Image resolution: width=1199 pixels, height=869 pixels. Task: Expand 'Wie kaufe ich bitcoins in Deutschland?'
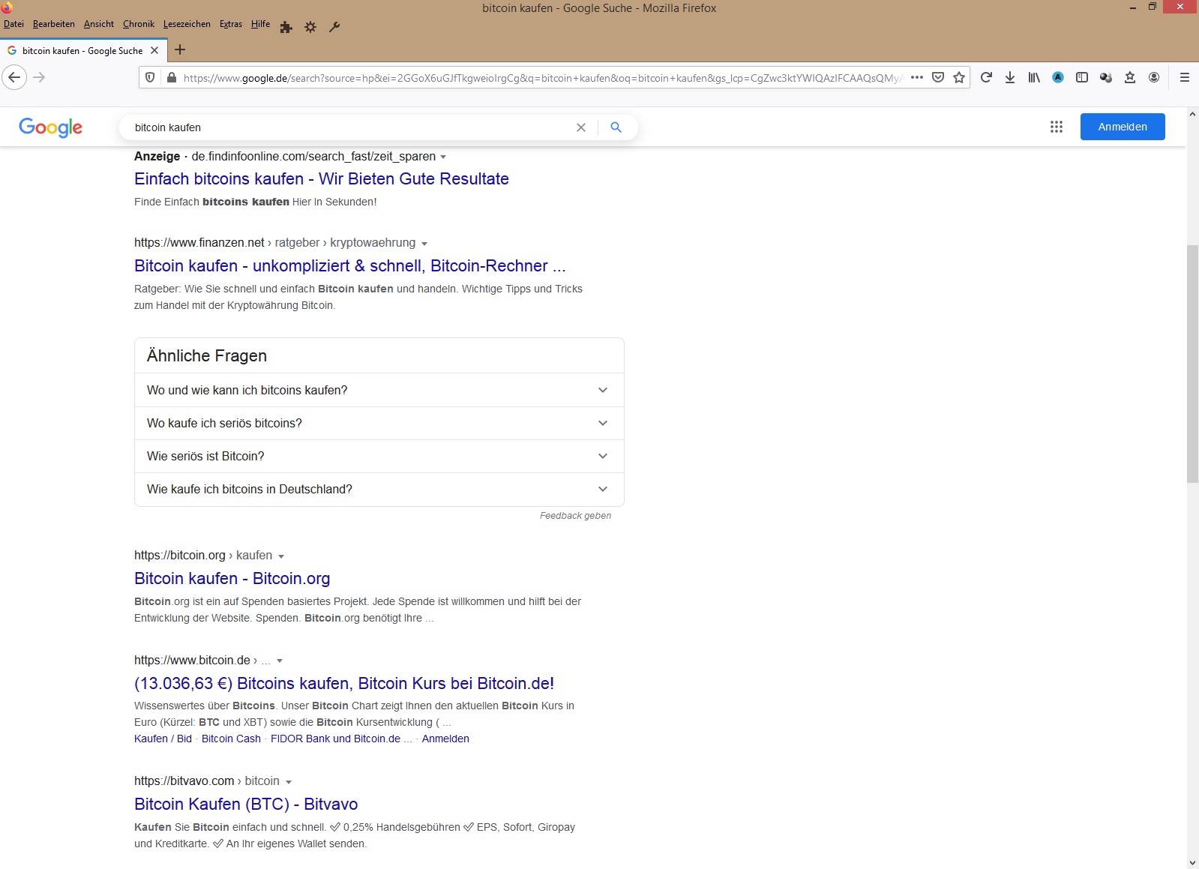tap(379, 489)
